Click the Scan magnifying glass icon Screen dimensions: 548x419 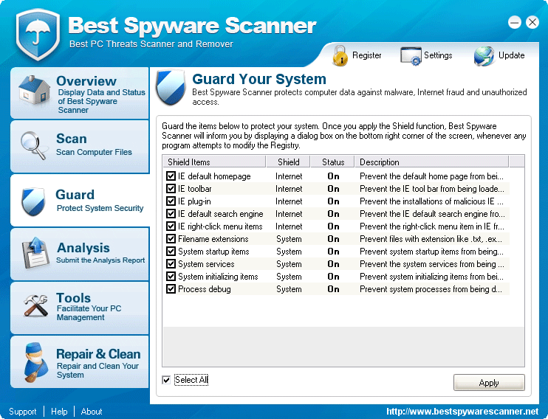[33, 145]
